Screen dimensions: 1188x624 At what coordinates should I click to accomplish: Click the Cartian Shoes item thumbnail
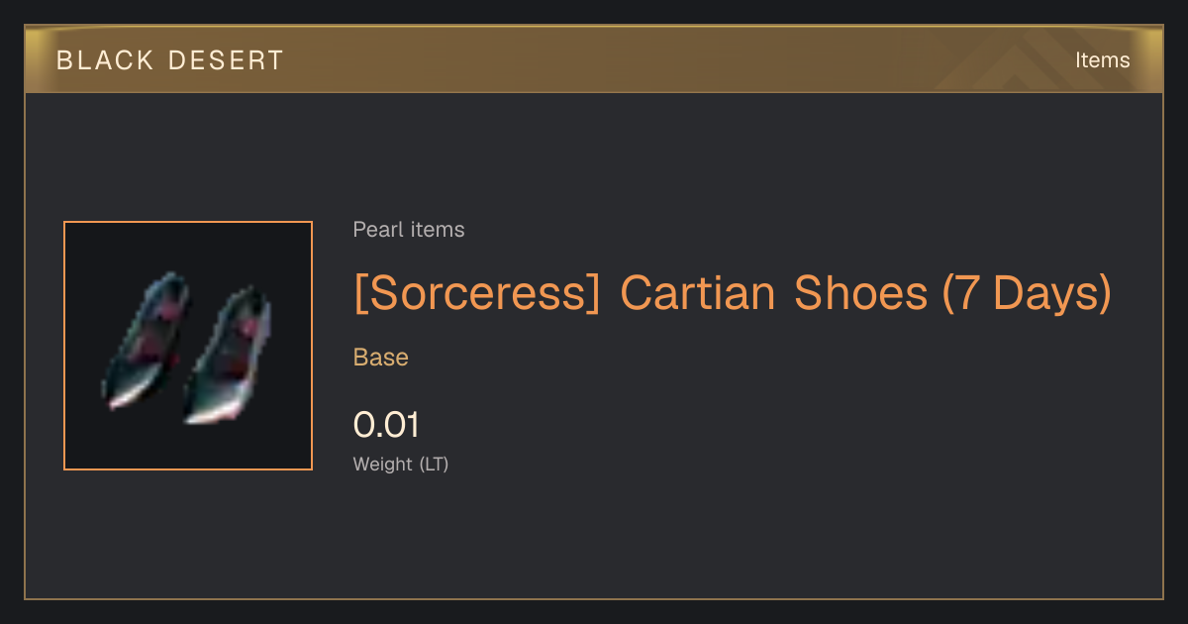(188, 346)
